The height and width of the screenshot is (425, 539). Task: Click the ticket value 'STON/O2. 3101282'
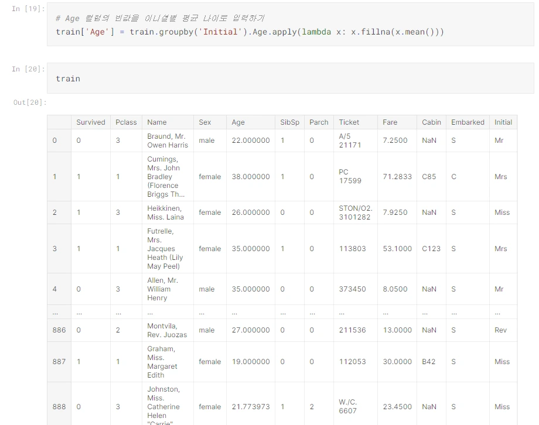[x=356, y=212]
